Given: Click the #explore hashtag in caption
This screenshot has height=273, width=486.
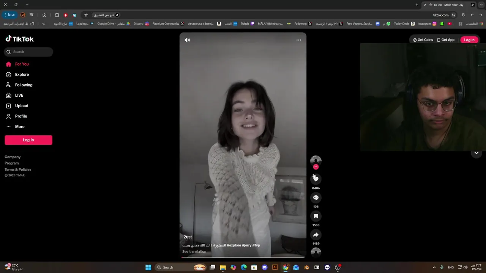Looking at the screenshot, I should coord(234,245).
